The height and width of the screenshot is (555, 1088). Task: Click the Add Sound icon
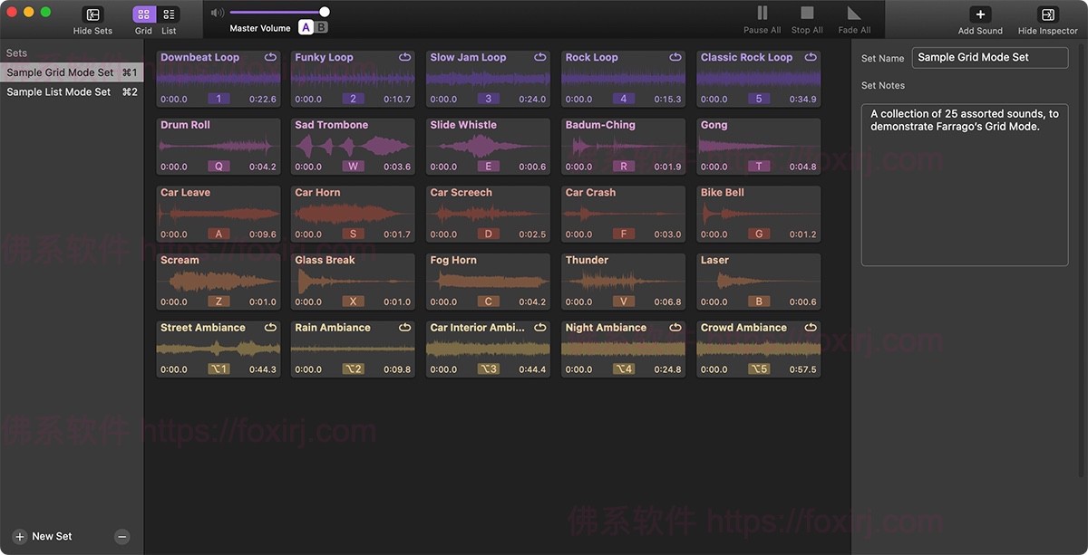(979, 14)
